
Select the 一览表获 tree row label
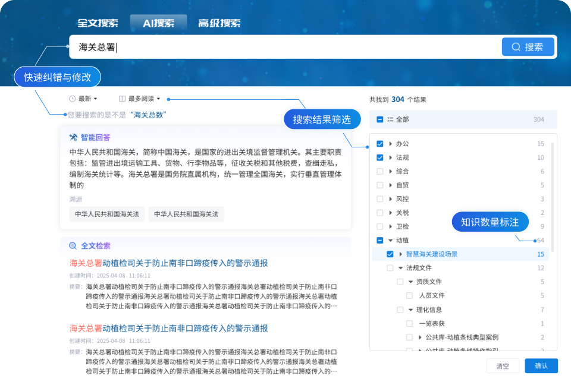click(x=432, y=323)
